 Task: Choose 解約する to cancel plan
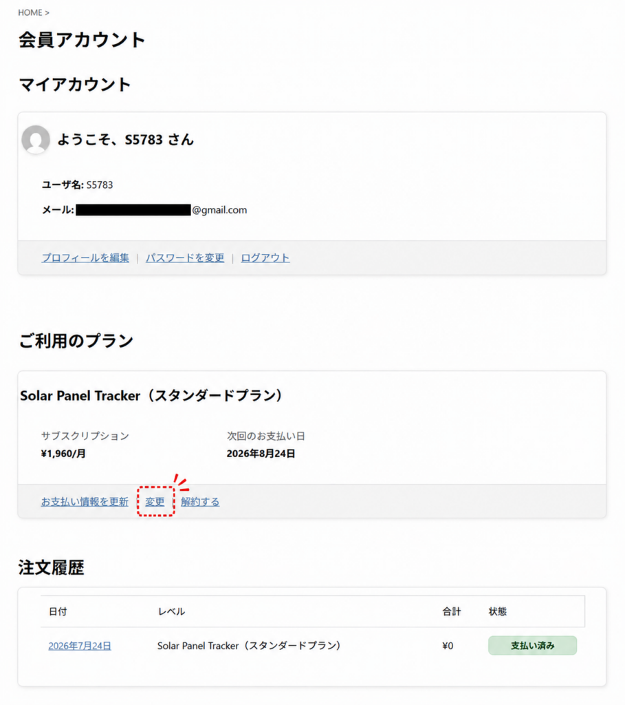(200, 501)
